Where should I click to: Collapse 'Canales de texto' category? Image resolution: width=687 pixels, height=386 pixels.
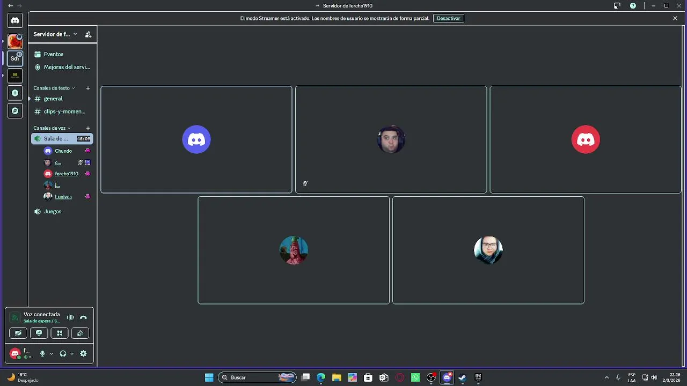click(54, 88)
